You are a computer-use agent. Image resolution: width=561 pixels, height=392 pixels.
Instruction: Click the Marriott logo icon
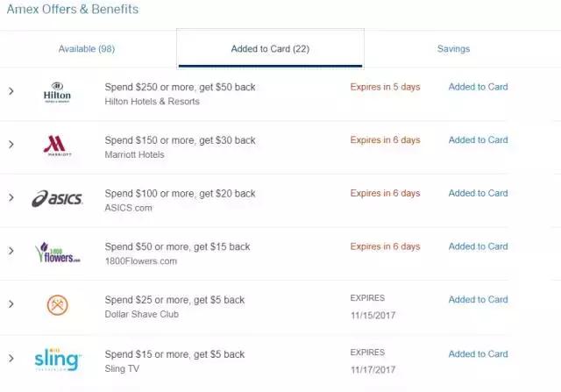[57, 146]
